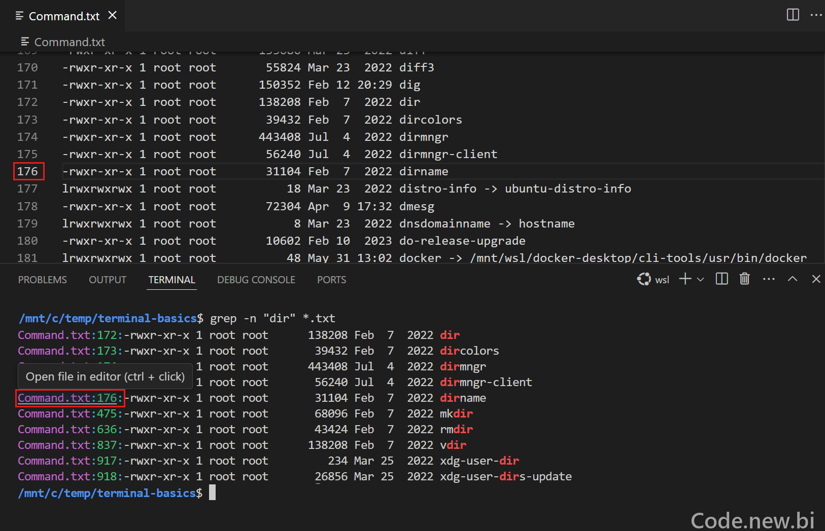Place cursor on 'diff3' in editor

[x=417, y=67]
